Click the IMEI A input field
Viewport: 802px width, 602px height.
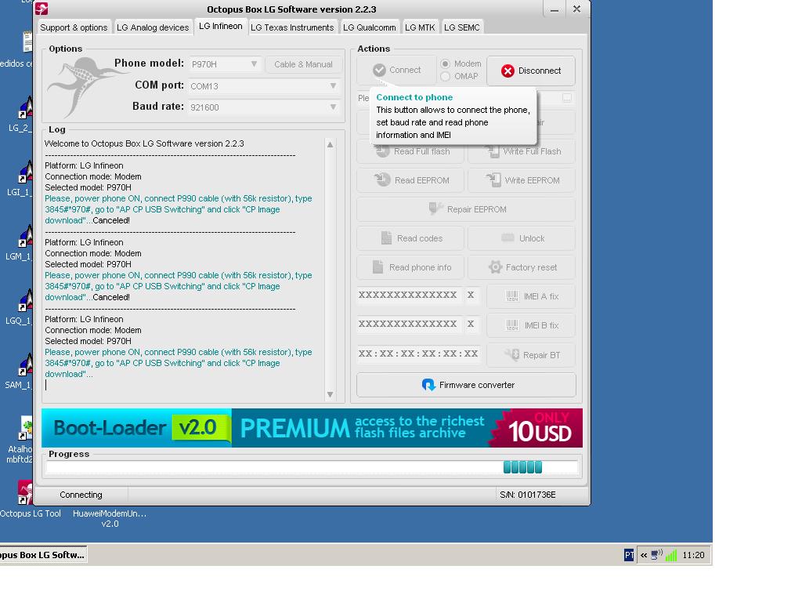[407, 296]
